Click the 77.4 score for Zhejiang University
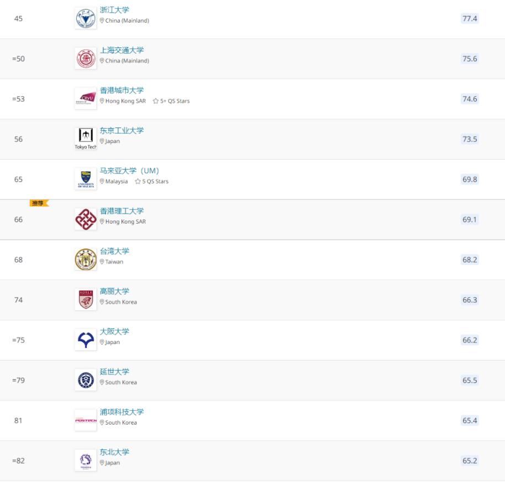 (470, 18)
